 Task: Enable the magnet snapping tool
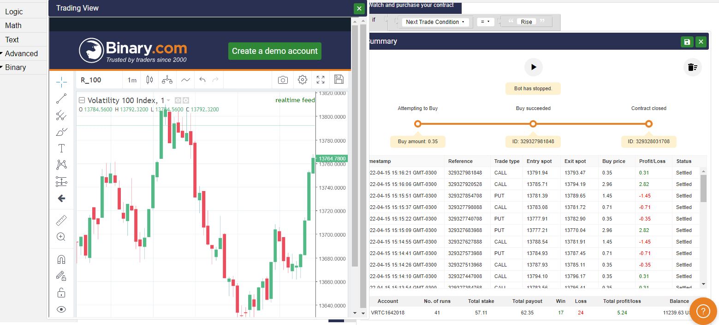click(x=61, y=259)
